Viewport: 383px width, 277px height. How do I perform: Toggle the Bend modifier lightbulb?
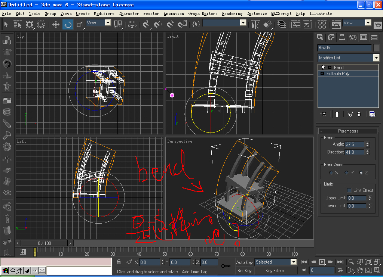click(323, 67)
